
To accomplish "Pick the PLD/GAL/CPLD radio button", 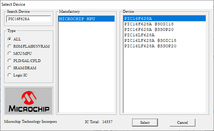I will click(9, 61).
